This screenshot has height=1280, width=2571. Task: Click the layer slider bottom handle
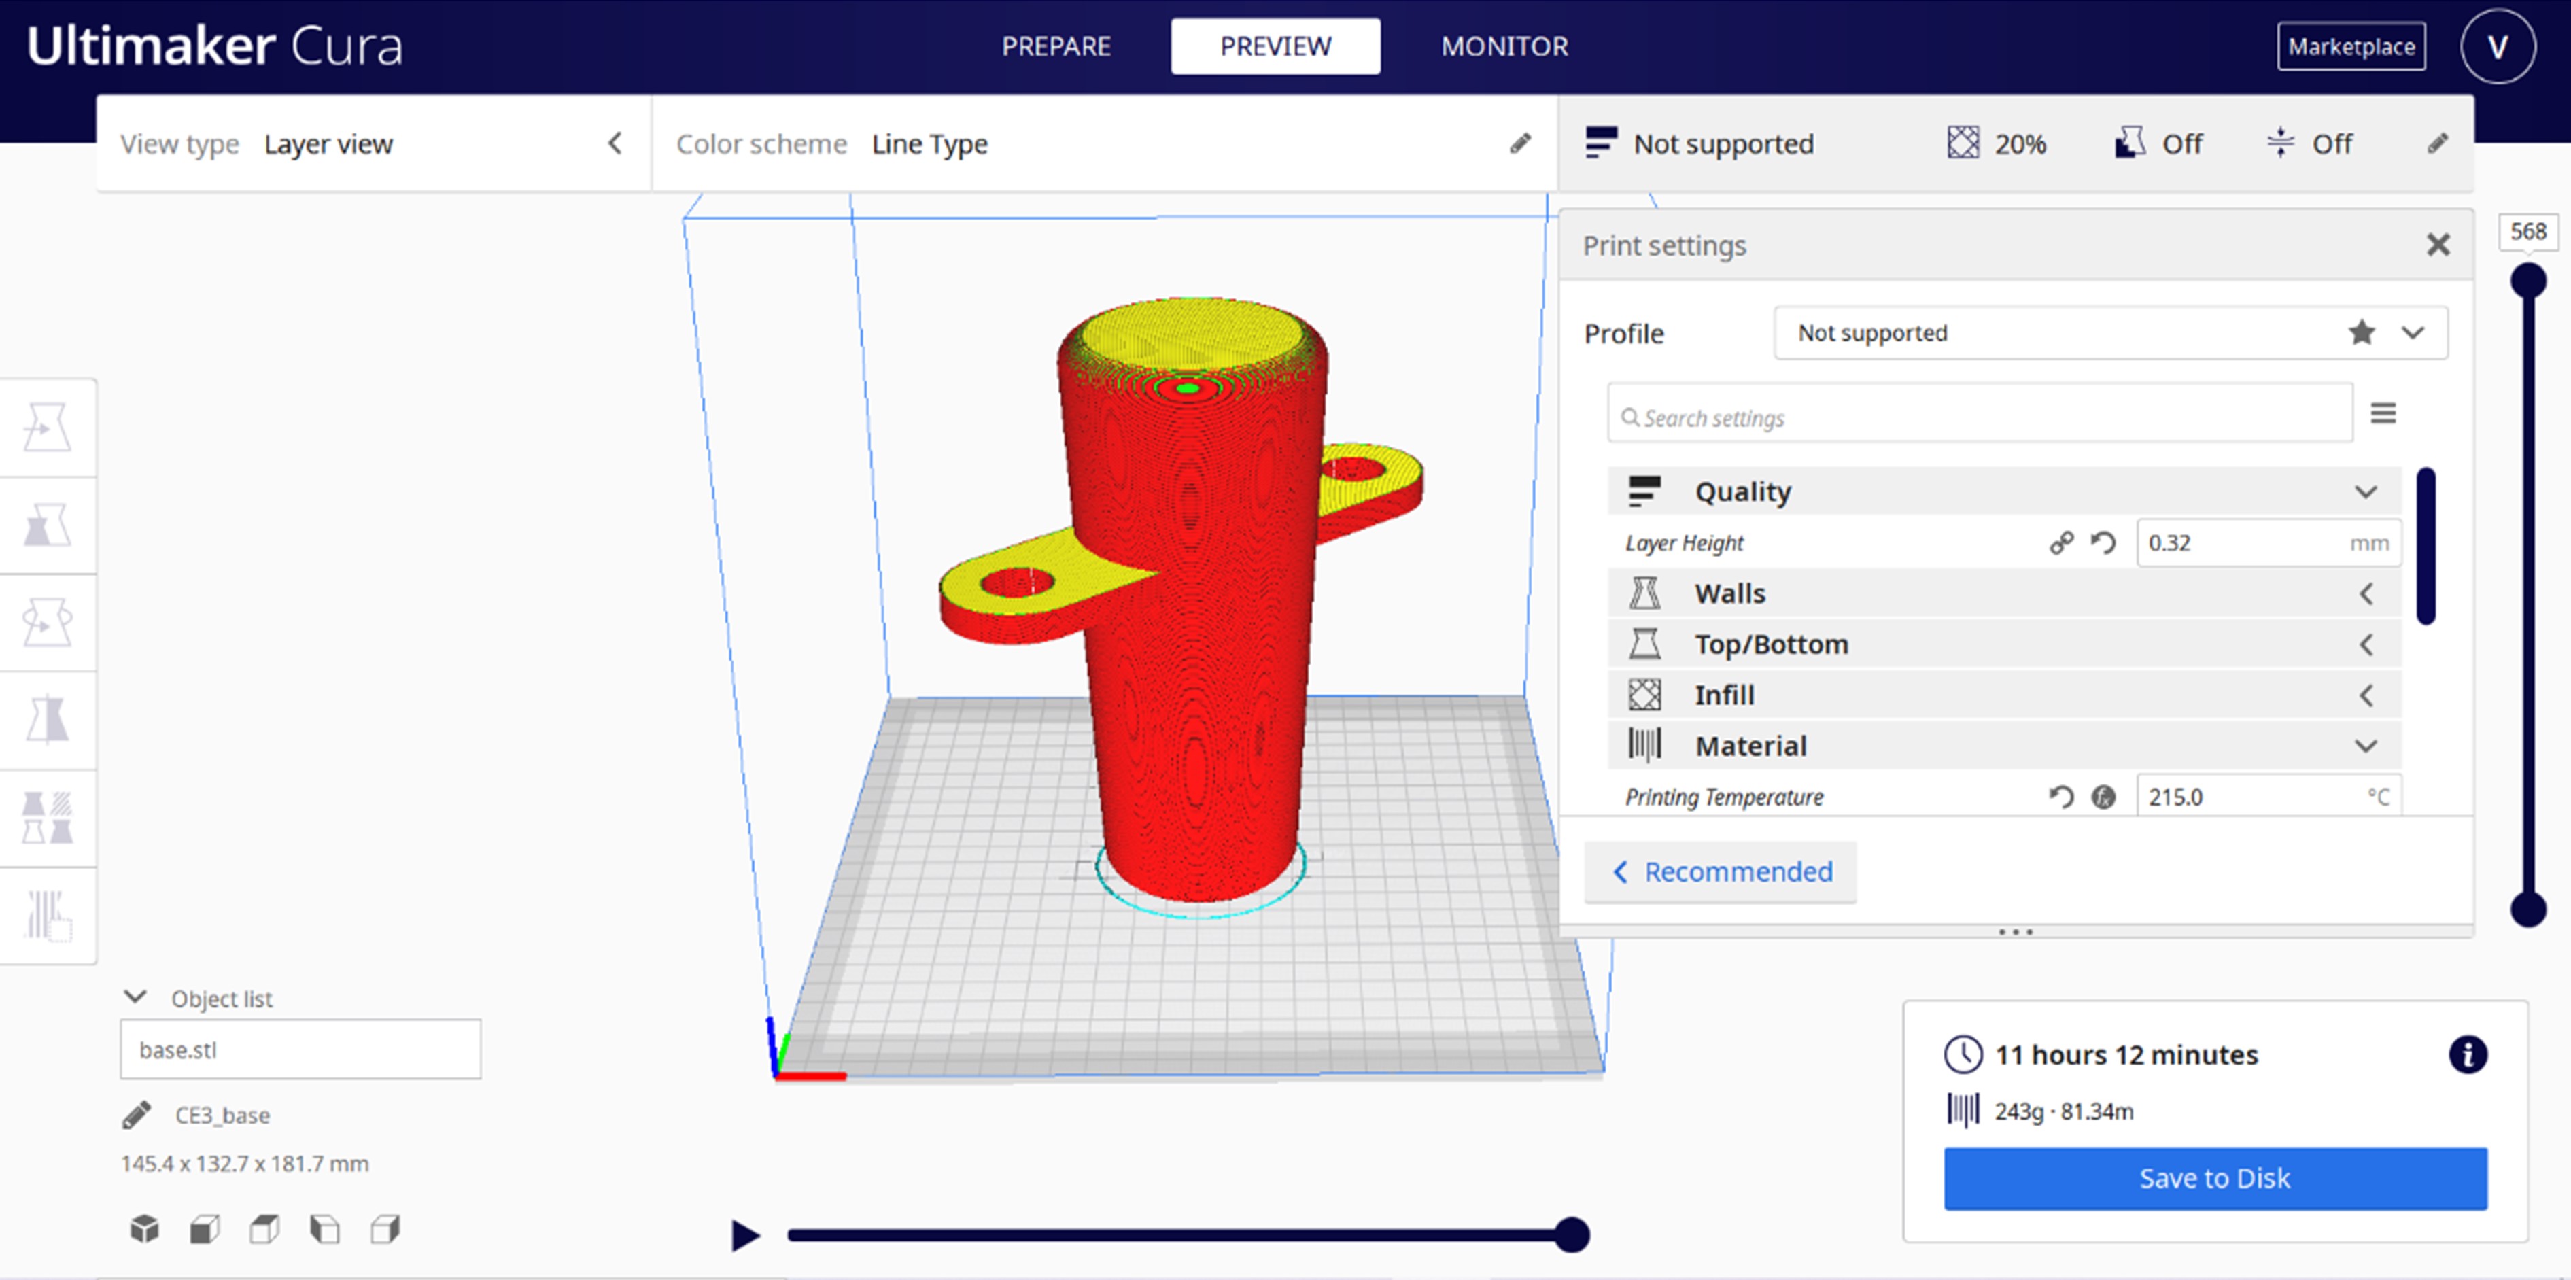coord(2527,909)
